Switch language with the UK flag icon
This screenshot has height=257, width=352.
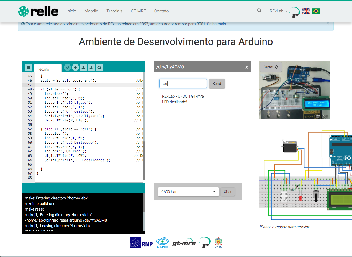[x=306, y=11]
